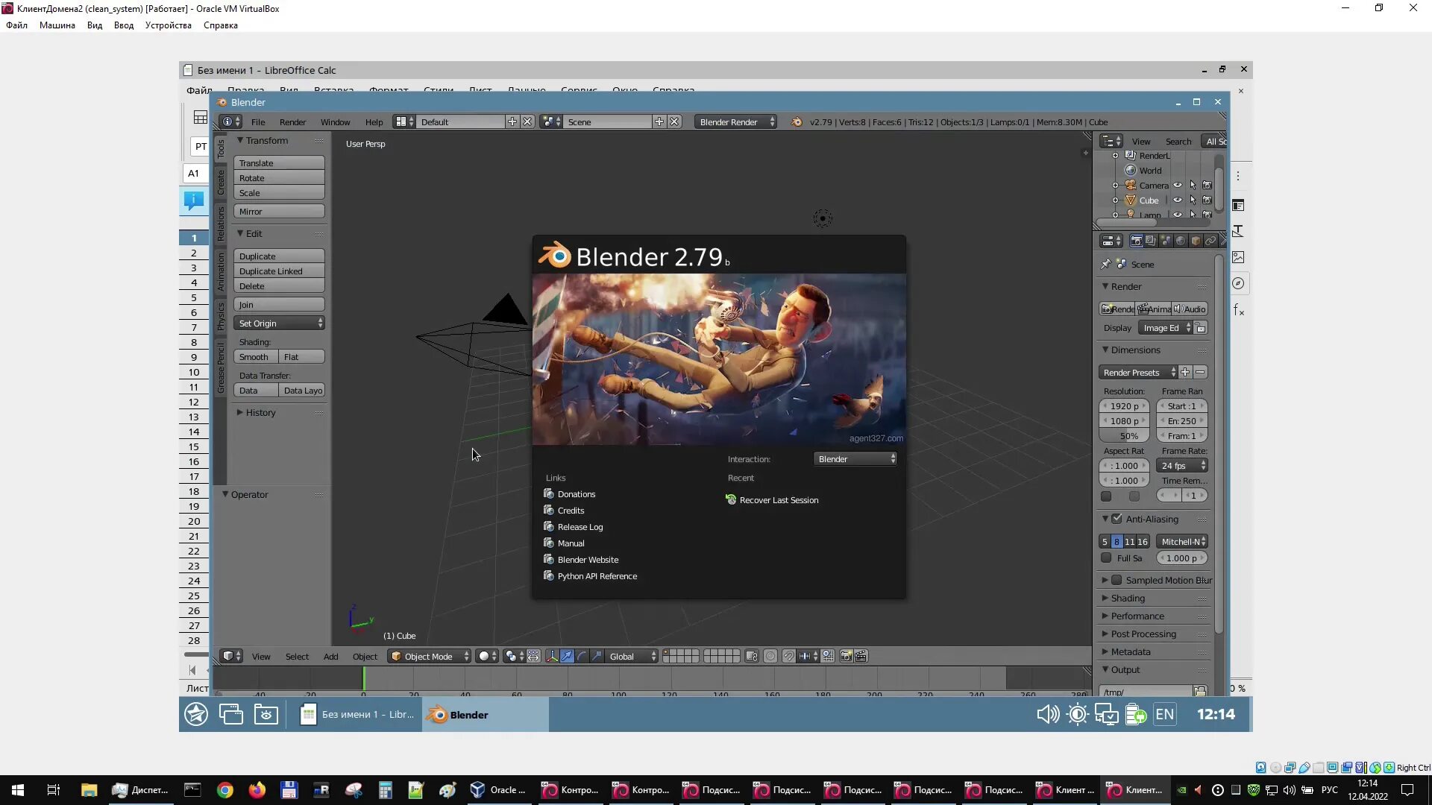The height and width of the screenshot is (805, 1432).
Task: Open output folder browser icon
Action: coord(1200,692)
